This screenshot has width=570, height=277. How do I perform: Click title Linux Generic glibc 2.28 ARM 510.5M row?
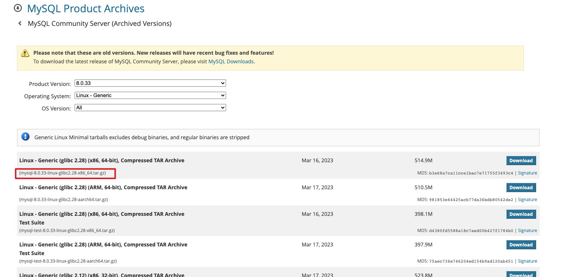[103, 187]
